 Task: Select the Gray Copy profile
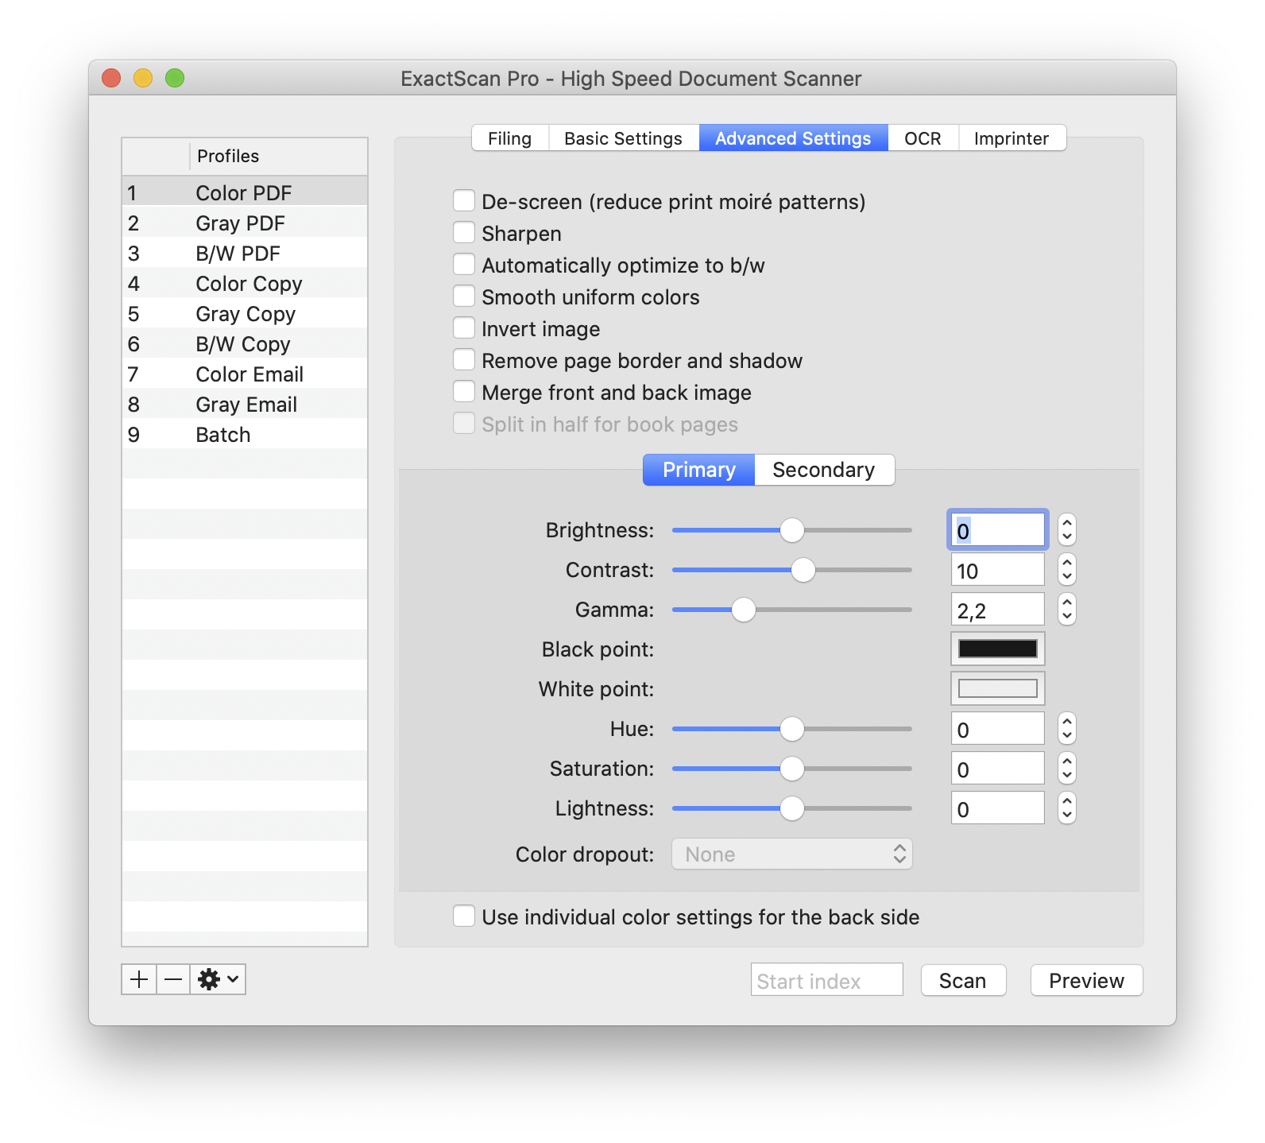(245, 312)
